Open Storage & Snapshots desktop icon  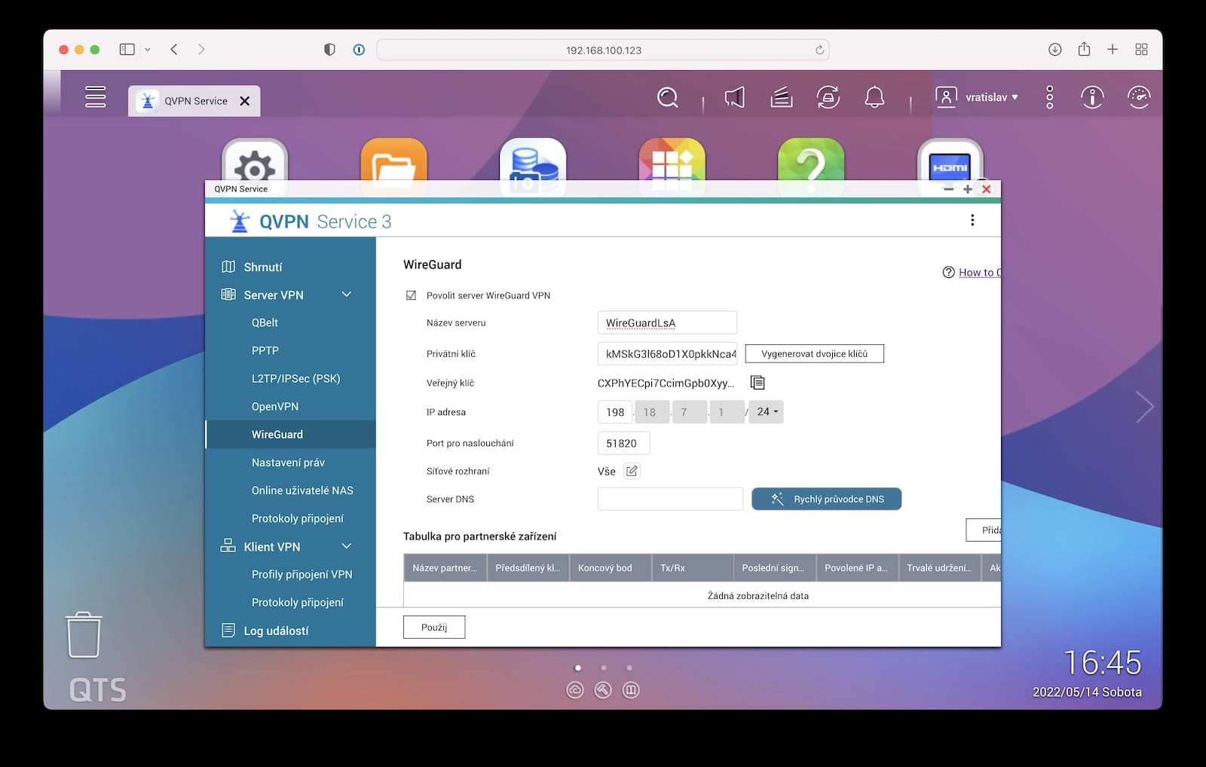pyautogui.click(x=533, y=160)
